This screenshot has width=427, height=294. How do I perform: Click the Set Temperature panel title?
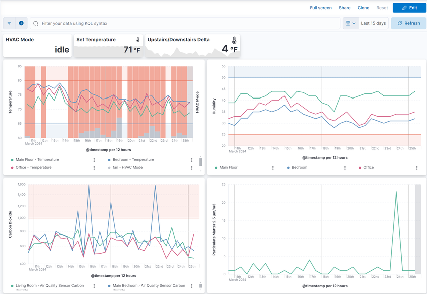(x=96, y=40)
